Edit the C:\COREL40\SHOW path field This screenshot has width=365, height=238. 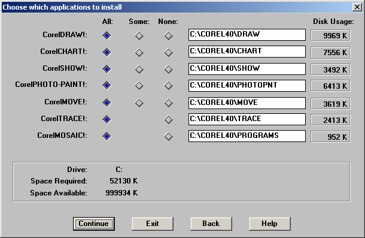[x=247, y=69]
